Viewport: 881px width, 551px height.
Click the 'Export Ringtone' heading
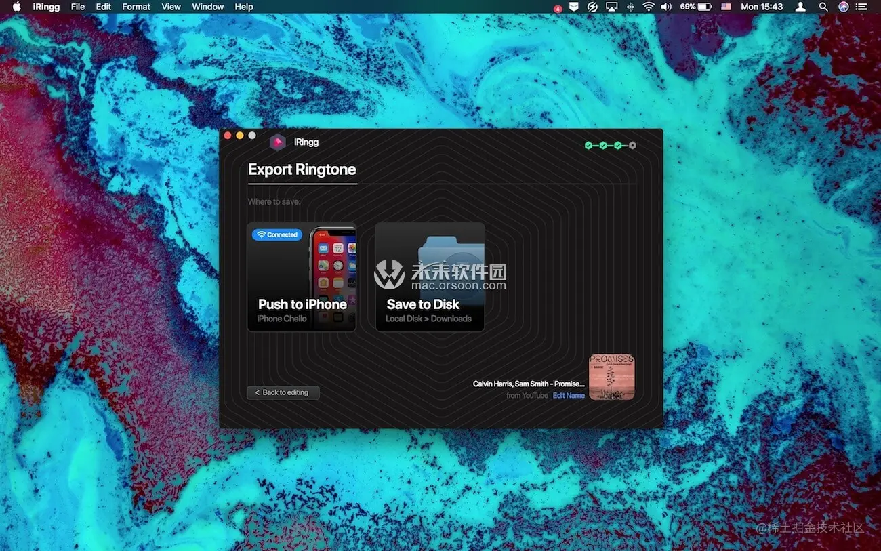(x=302, y=169)
